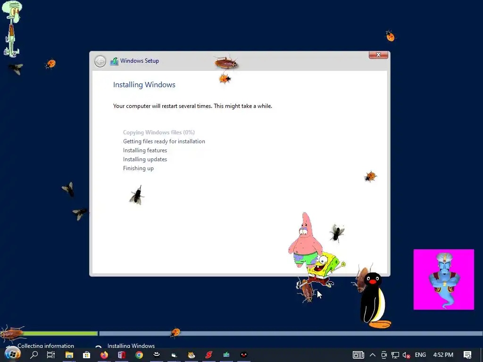The image size is (483, 362).
Task: Click the cockroach on Windows Setup title bar
Action: coord(226,63)
